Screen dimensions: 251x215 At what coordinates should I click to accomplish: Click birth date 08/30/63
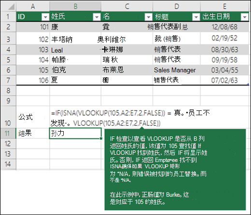(224, 50)
